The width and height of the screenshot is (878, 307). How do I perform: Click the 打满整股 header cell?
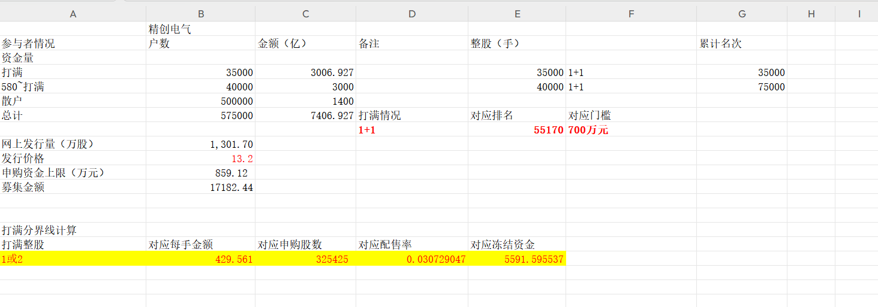pyautogui.click(x=73, y=244)
